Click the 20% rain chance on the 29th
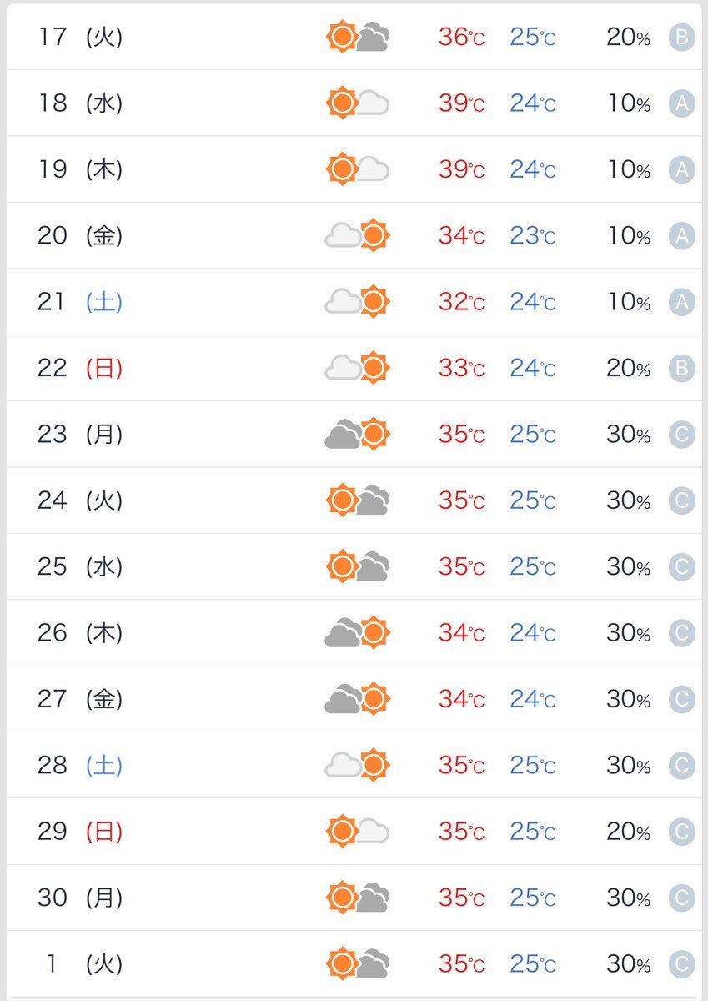The image size is (708, 1001). [629, 832]
